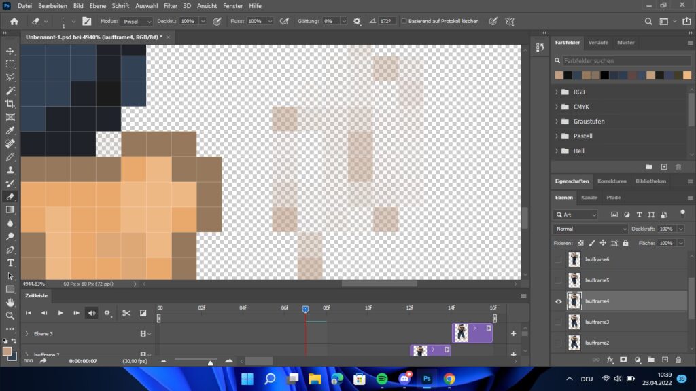
Task: Add a layer mask in Ebenen panel
Action: pyautogui.click(x=623, y=360)
